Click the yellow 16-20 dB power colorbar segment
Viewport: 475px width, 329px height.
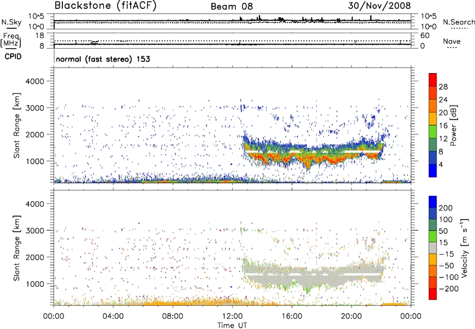[433, 119]
